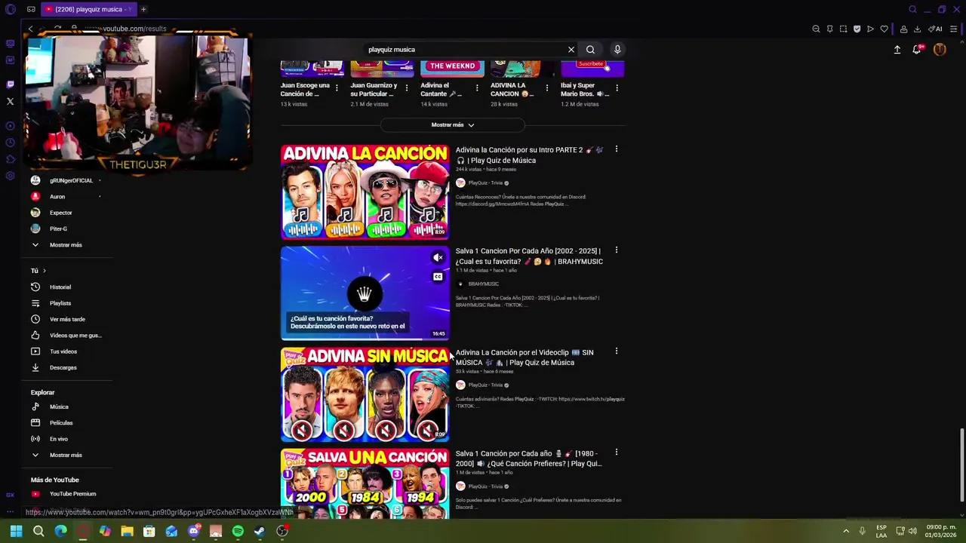Open options for short Ibai y Super Mario Bros
The width and height of the screenshot is (966, 543).
click(x=617, y=87)
